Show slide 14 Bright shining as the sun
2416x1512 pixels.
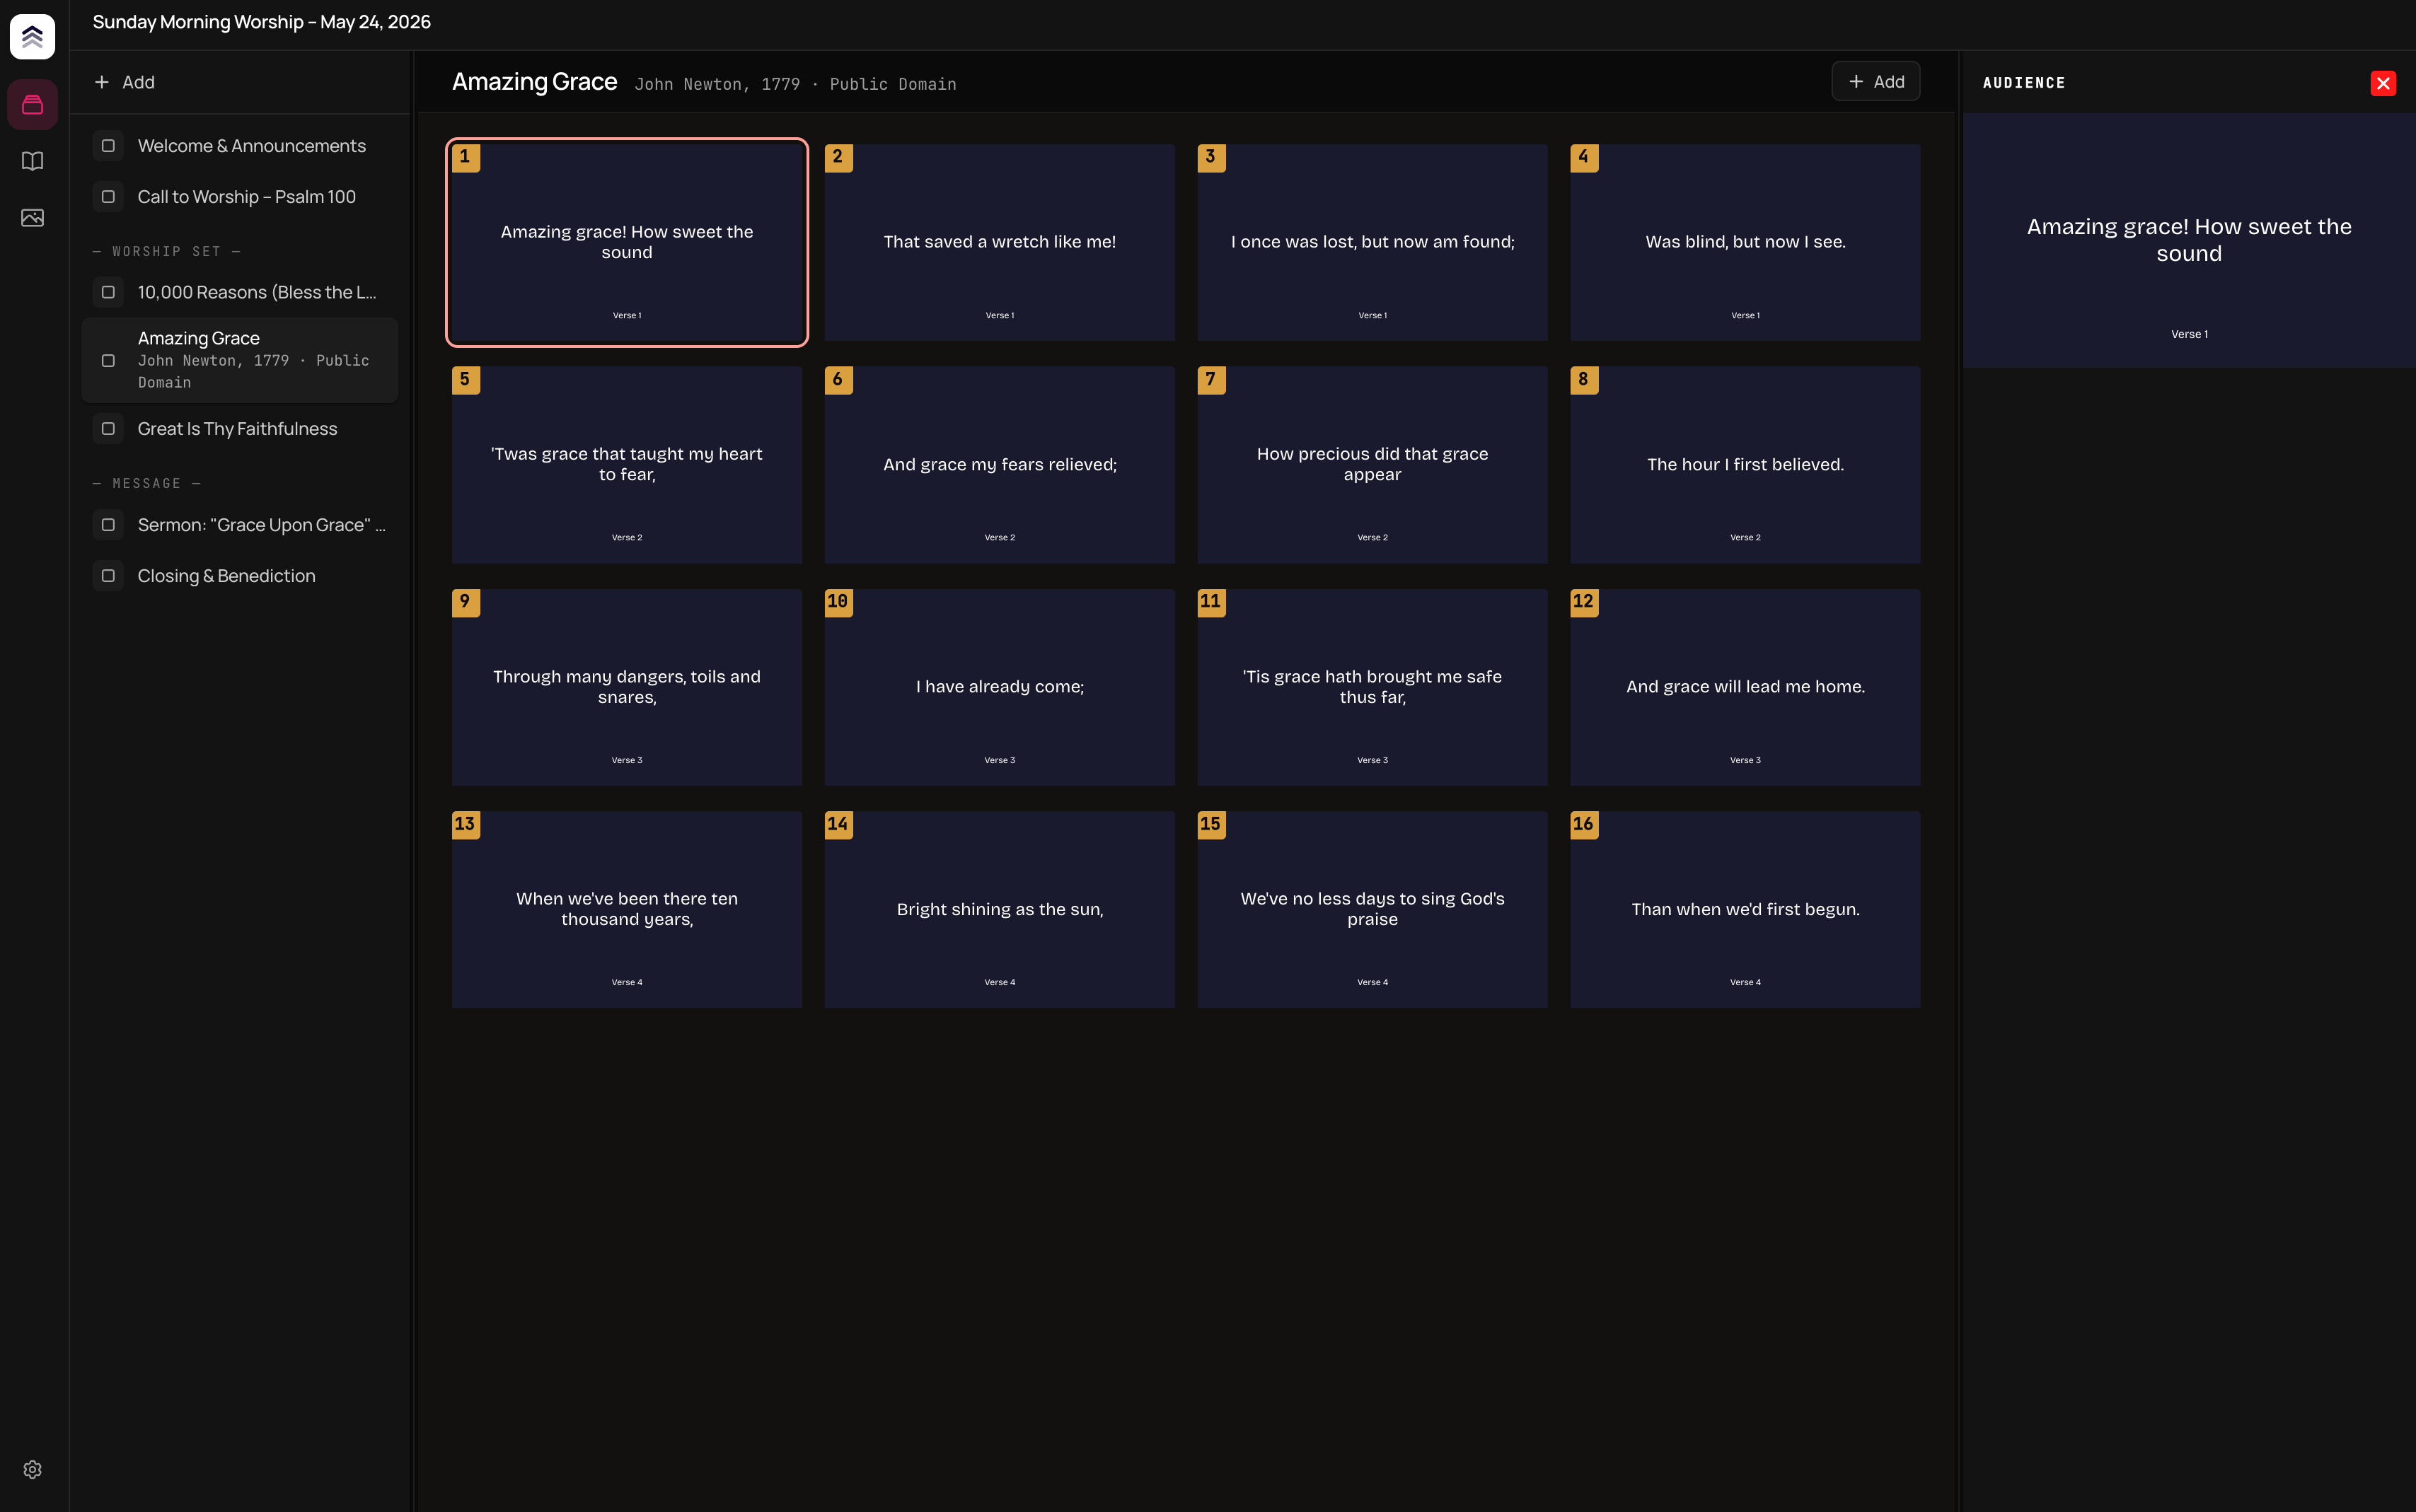[1000, 909]
